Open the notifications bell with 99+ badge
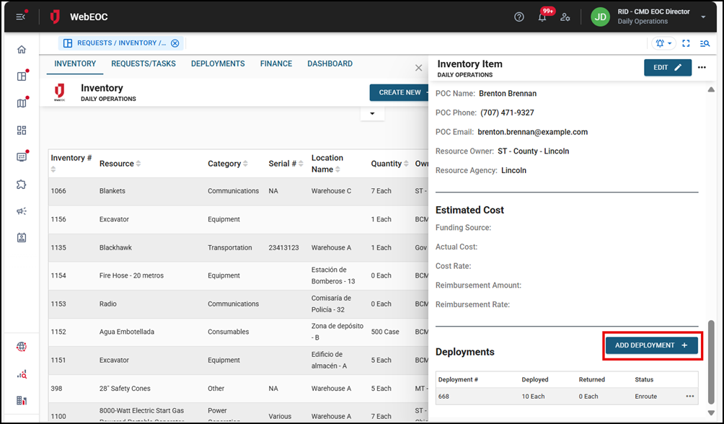 pyautogui.click(x=543, y=17)
